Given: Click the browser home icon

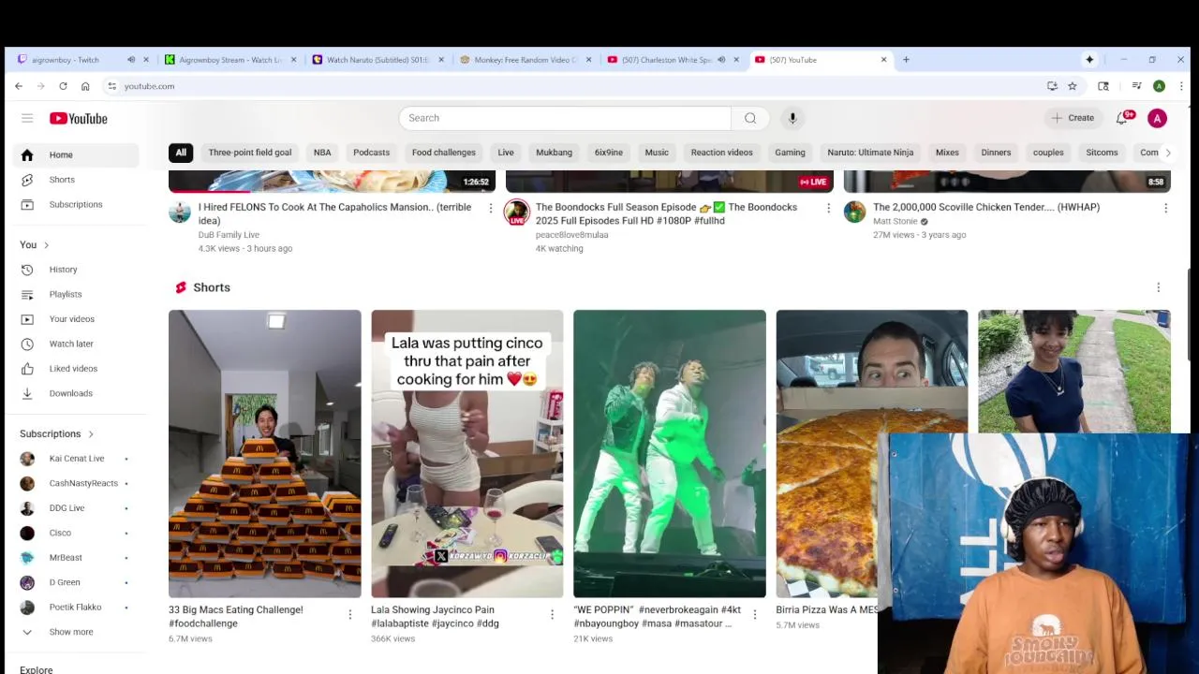Looking at the screenshot, I should (x=85, y=86).
